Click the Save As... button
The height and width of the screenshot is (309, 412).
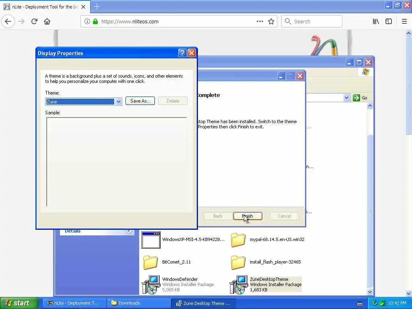140,101
